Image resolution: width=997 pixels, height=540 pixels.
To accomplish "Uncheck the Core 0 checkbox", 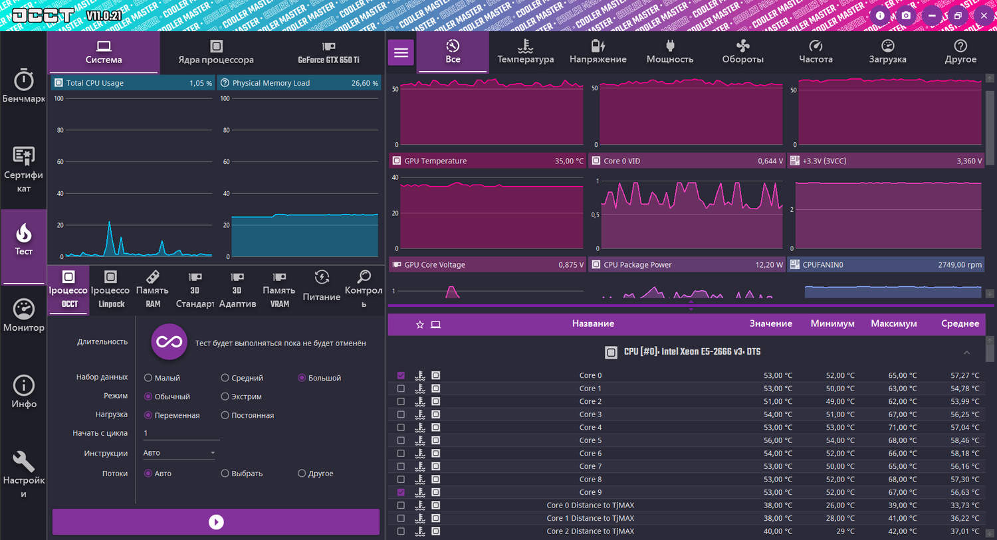I will [401, 375].
